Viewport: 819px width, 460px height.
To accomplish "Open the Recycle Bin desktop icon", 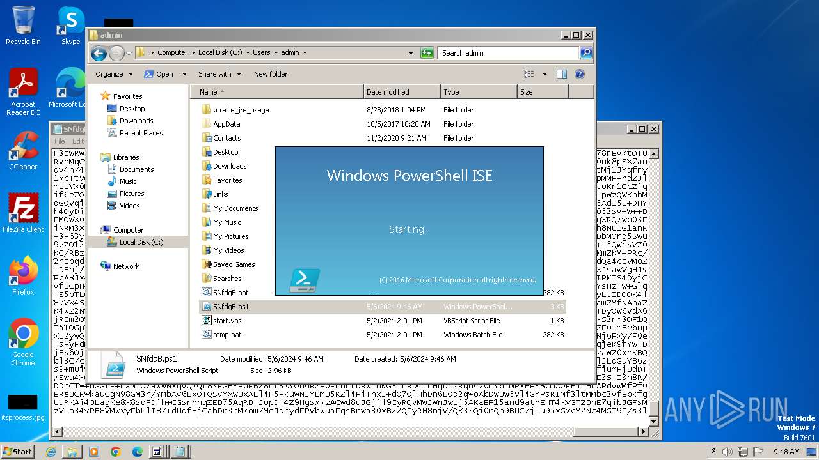I will (x=23, y=26).
